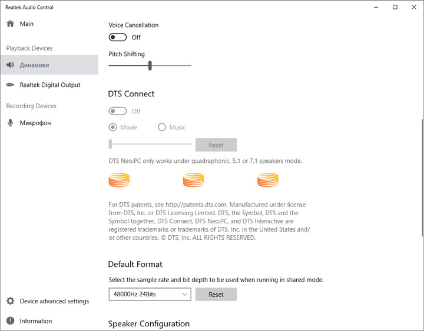424x331 pixels.
Task: Click the speaker icon beside Динамики
Action: point(10,65)
